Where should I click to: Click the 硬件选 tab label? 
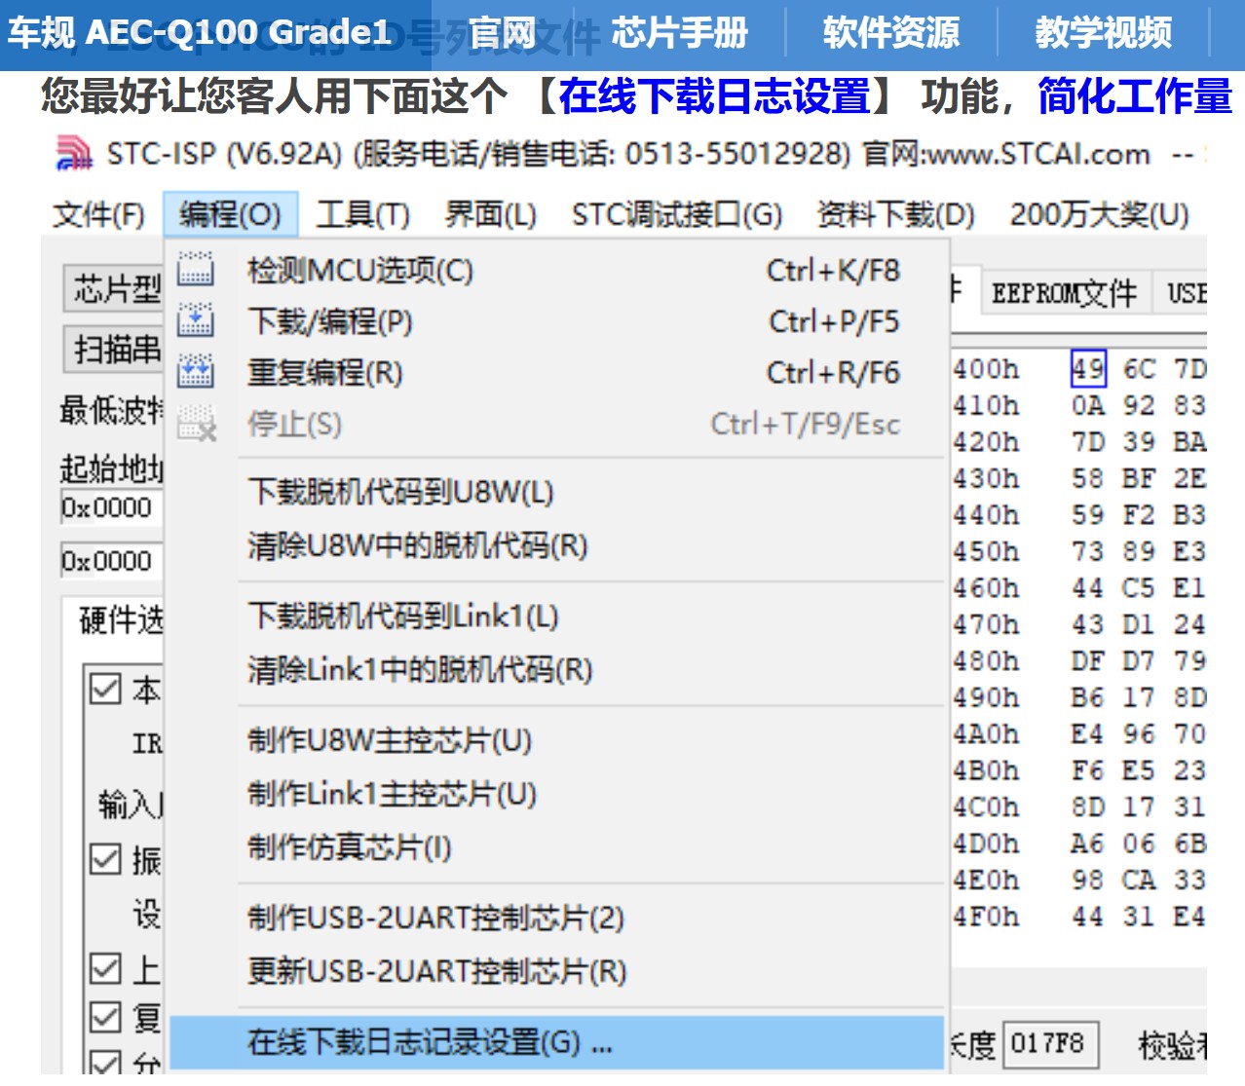pos(121,619)
